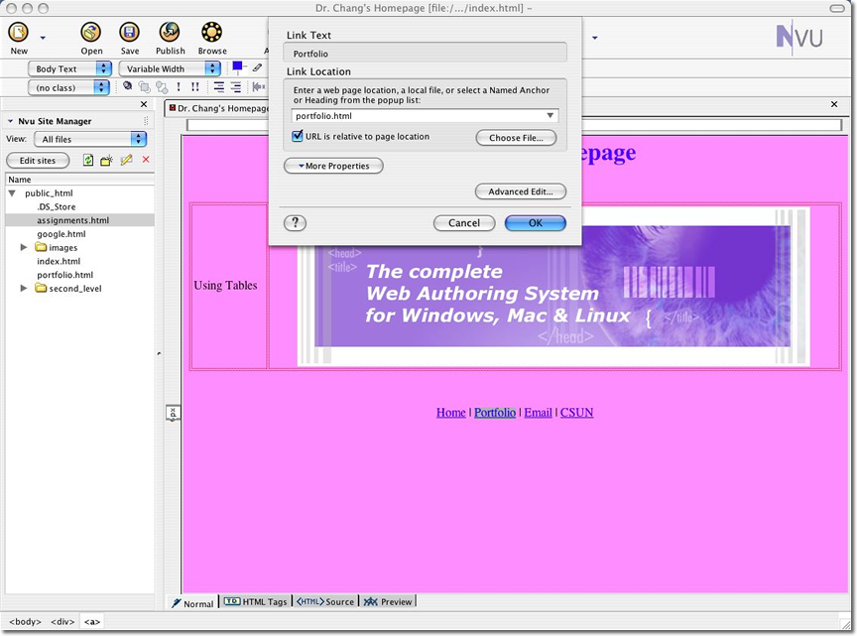Click the overlapping squares layer icon
This screenshot has height=636, width=857.
click(x=144, y=87)
